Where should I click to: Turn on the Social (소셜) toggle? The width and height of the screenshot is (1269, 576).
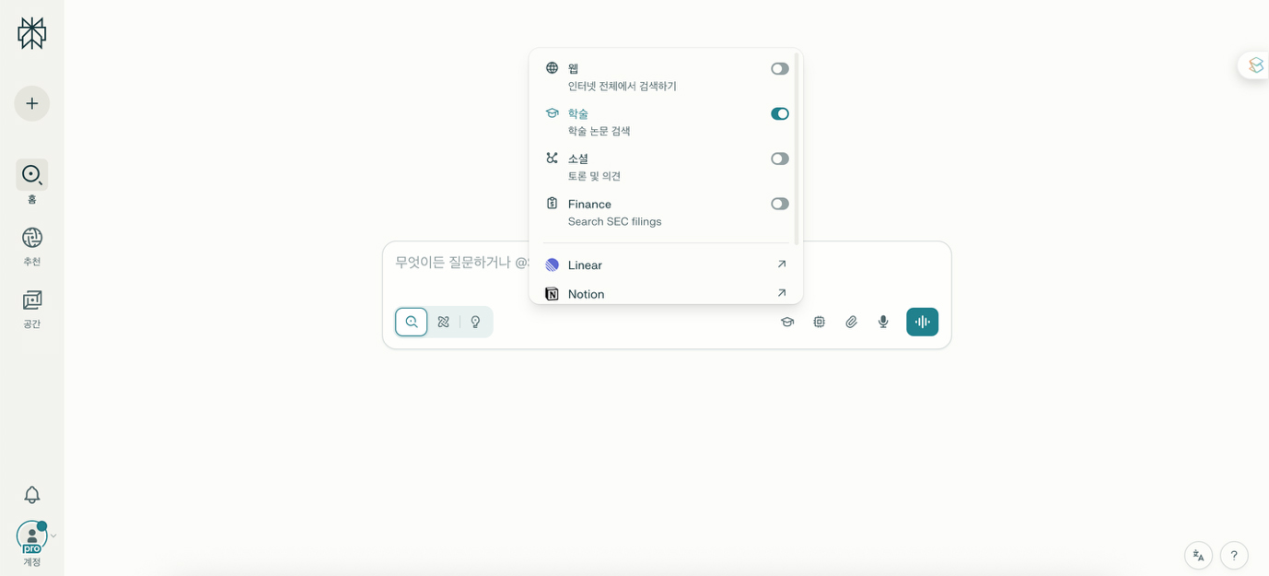point(779,159)
